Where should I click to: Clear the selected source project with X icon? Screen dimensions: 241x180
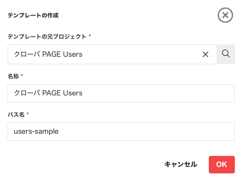[205, 54]
